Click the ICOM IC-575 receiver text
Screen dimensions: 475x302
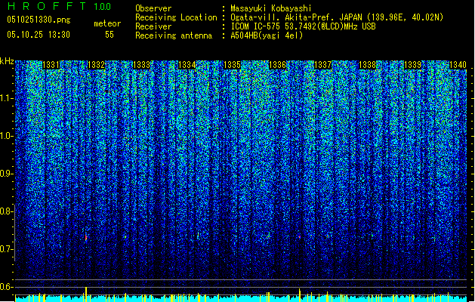304,26
